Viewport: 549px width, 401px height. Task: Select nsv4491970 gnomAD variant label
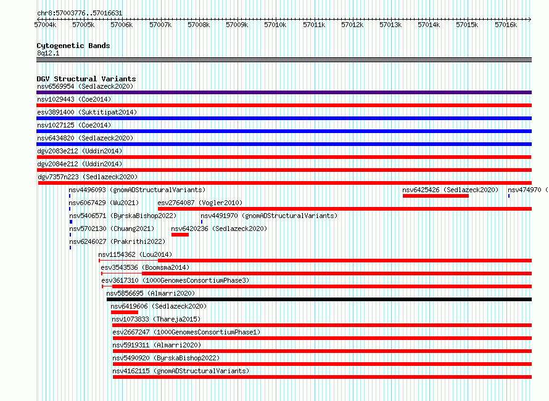(269, 216)
